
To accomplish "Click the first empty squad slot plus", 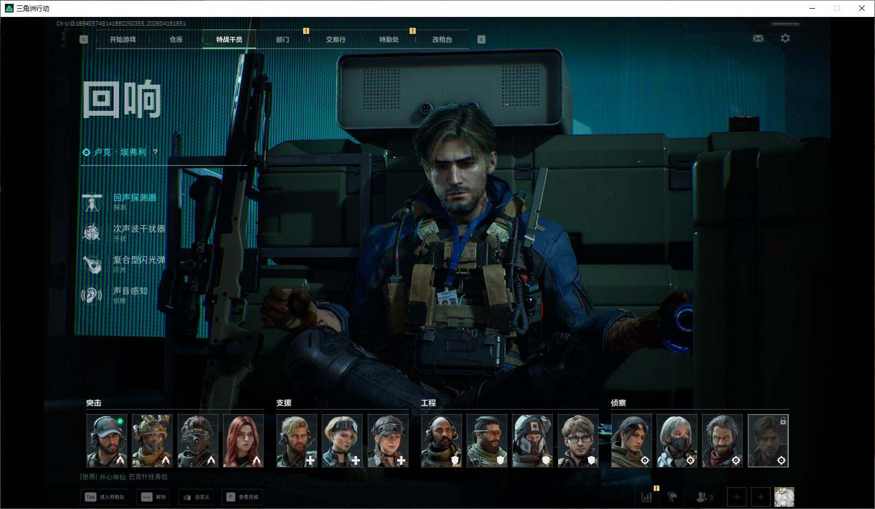I will click(737, 497).
